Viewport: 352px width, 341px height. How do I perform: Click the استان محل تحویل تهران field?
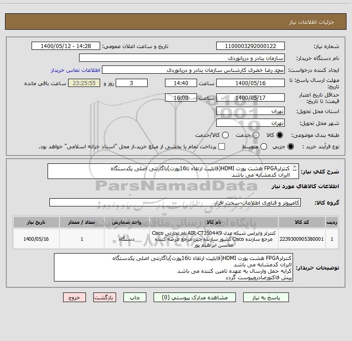[251, 111]
